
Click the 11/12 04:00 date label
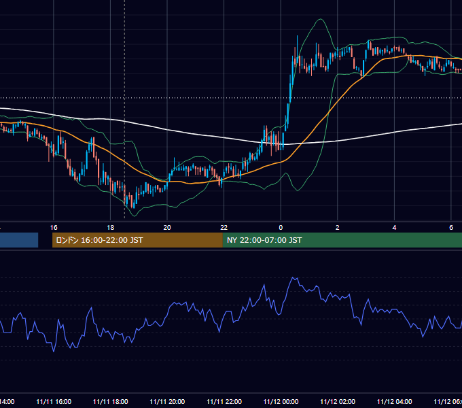[395, 401]
